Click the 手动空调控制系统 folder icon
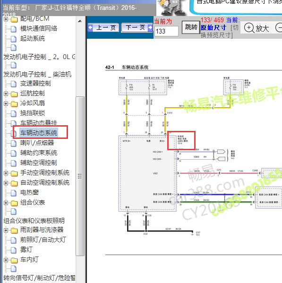 point(14,173)
